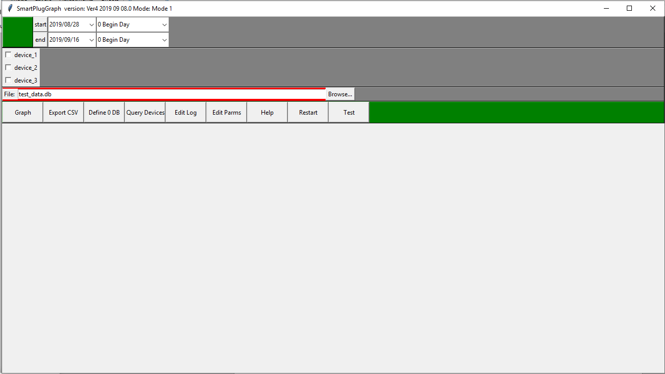Click the Browse... file button
The image size is (665, 374).
tap(340, 94)
